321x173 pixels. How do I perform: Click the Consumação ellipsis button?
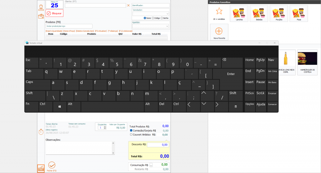pos(151,165)
